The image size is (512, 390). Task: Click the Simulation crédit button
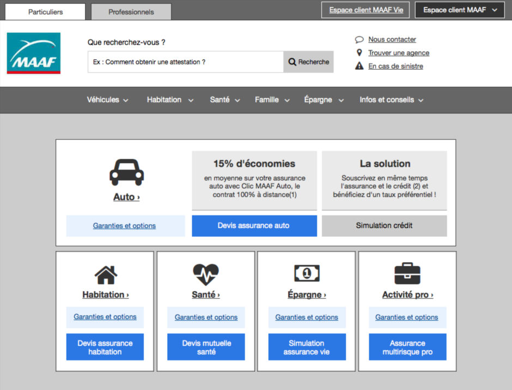coord(385,226)
